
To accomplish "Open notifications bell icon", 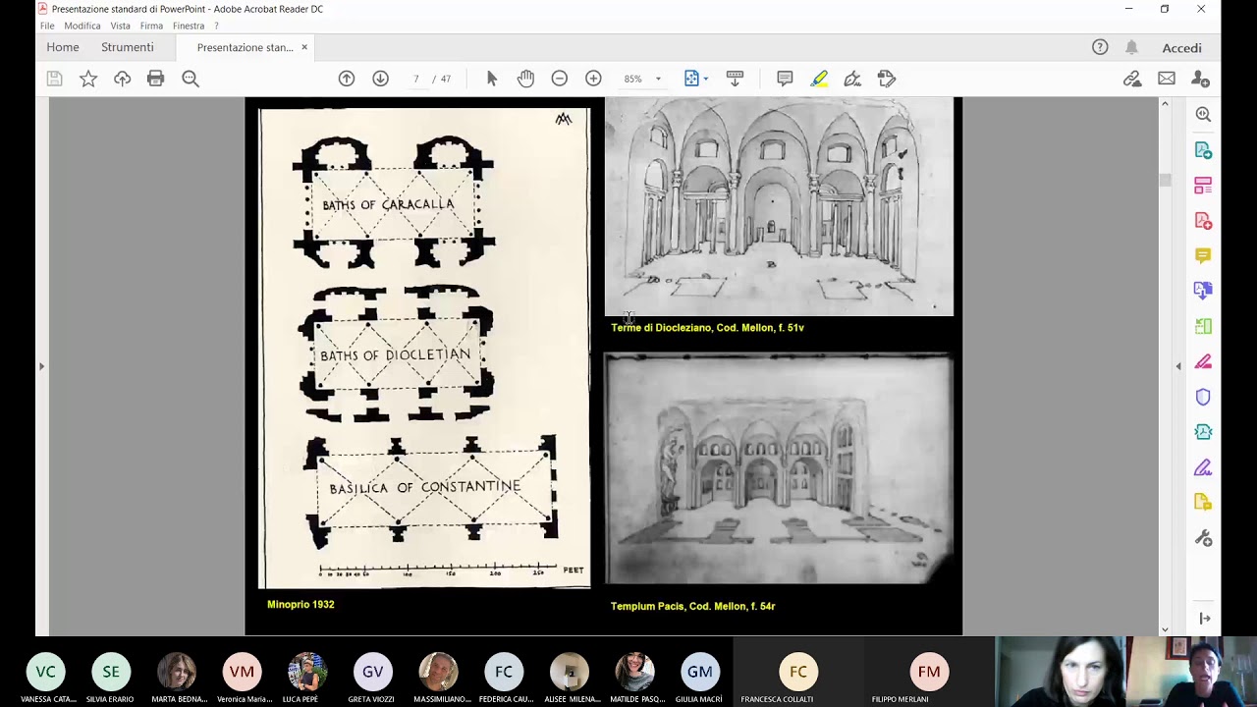I will coord(1131,47).
